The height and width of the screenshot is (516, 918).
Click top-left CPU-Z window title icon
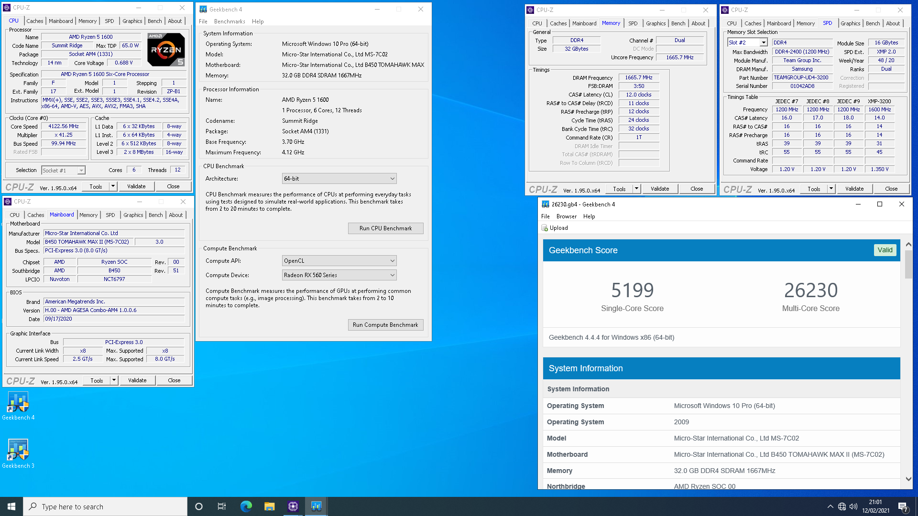tap(7, 8)
